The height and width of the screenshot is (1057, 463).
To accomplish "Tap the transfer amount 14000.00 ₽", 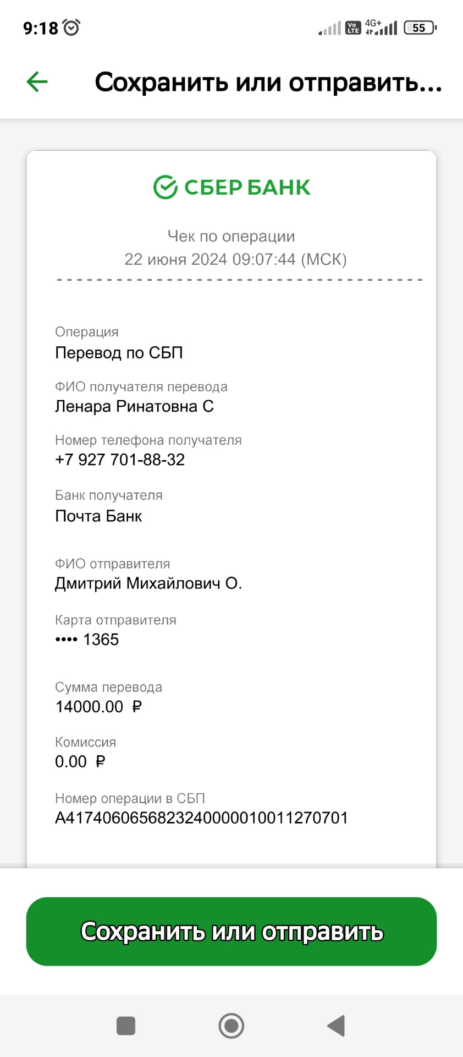I will click(x=98, y=706).
